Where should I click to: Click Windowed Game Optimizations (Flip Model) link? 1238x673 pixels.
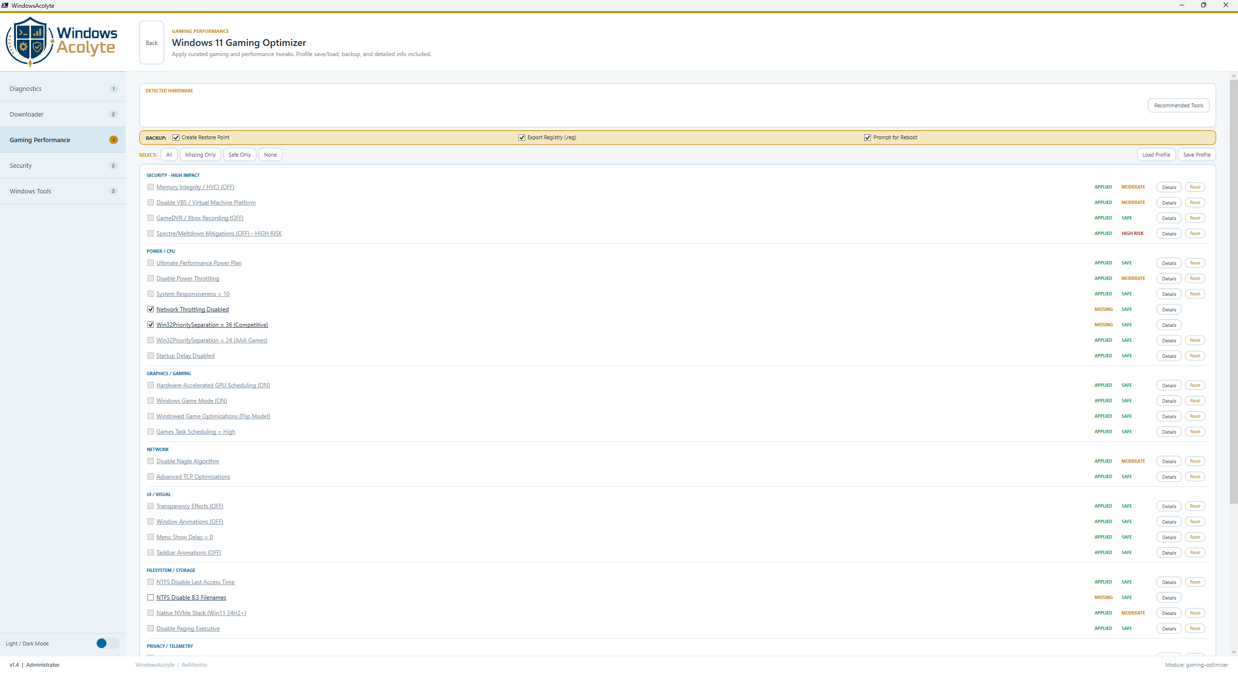tap(213, 416)
